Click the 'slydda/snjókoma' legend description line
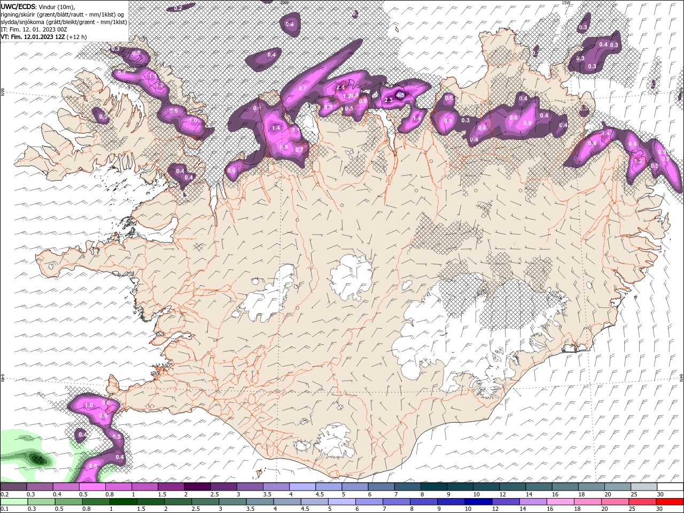The image size is (684, 513). [x=64, y=22]
